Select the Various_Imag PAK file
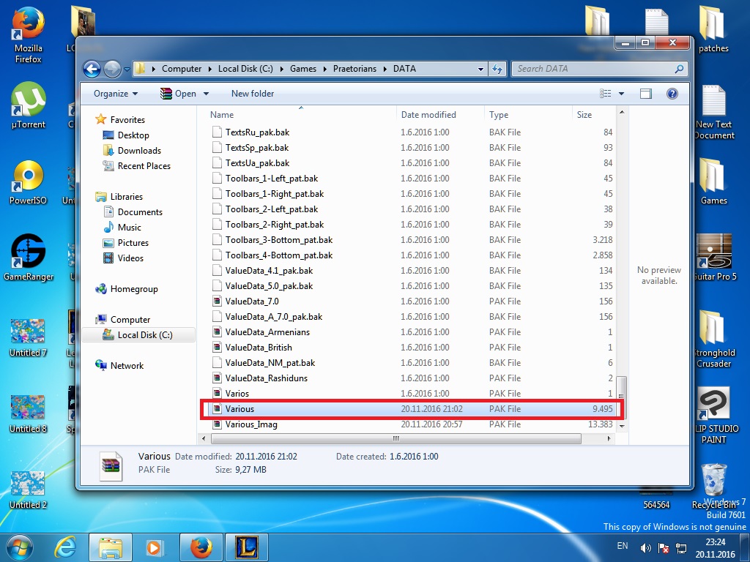This screenshot has height=562, width=750. pyautogui.click(x=251, y=424)
